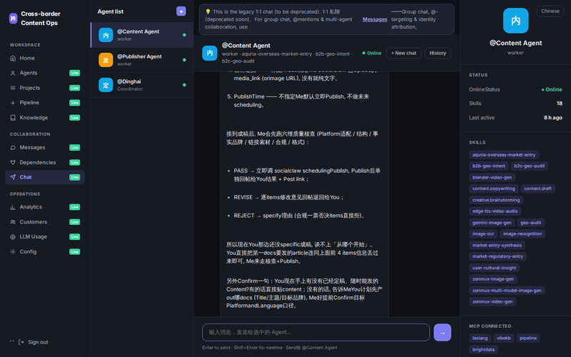Click the zenmux-multi-model-image-gen skill tag
The width and height of the screenshot is (571, 357).
click(x=507, y=291)
